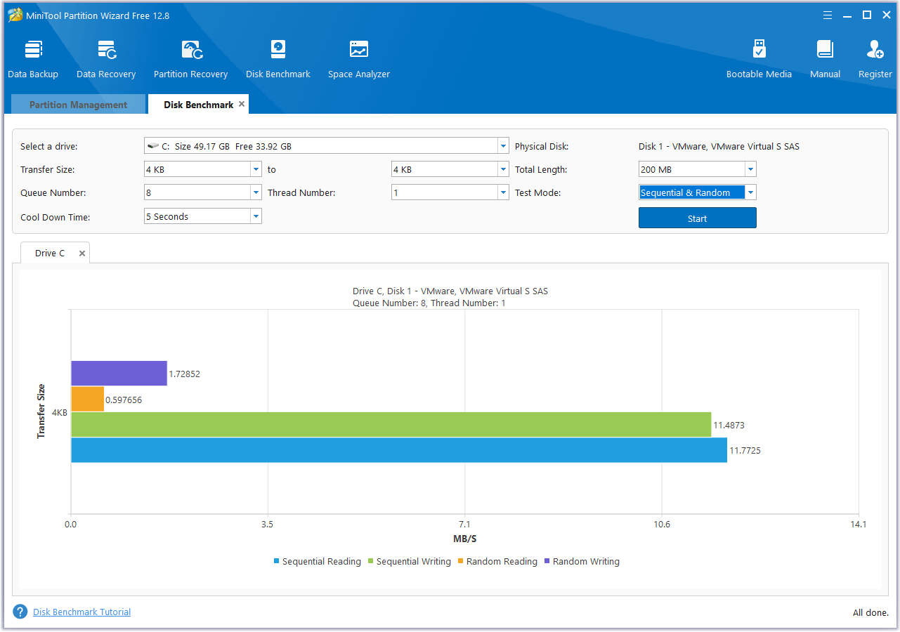Toggle Sequential Writing legend swatch
The image size is (900, 632).
[371, 561]
